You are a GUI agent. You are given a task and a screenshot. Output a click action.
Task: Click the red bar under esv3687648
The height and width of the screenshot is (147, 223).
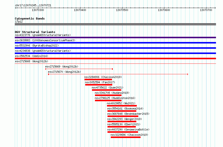point(123,116)
